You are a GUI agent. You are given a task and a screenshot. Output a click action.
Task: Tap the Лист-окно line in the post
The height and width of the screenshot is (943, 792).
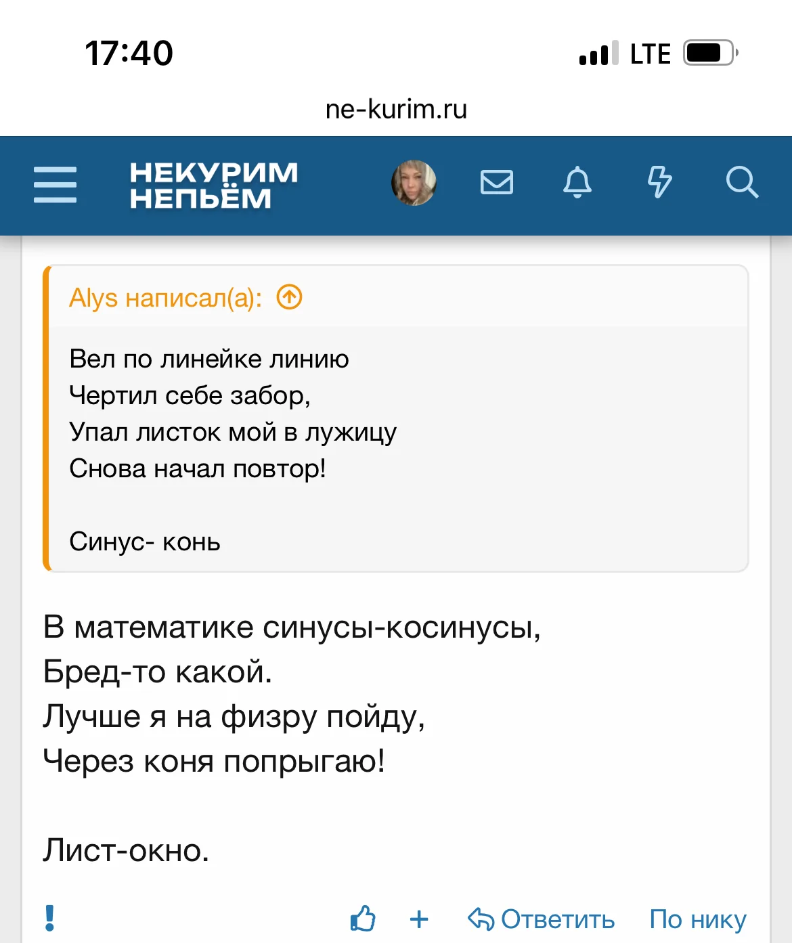(x=126, y=850)
